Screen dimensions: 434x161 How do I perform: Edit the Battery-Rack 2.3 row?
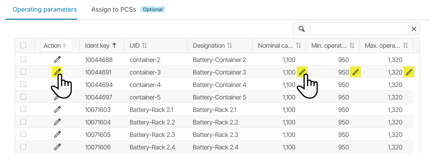point(57,134)
